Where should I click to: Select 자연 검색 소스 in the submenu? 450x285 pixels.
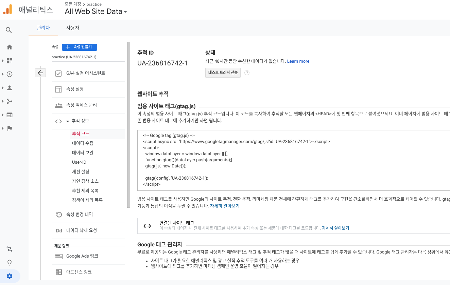(85, 181)
